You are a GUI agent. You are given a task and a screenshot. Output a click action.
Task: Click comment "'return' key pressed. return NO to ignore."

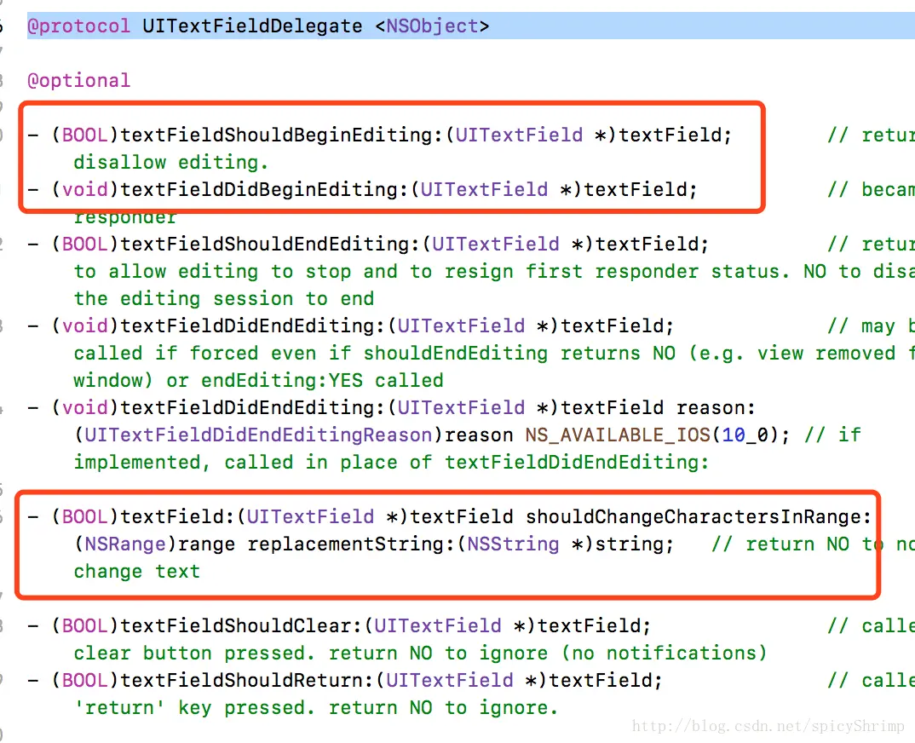(x=316, y=707)
